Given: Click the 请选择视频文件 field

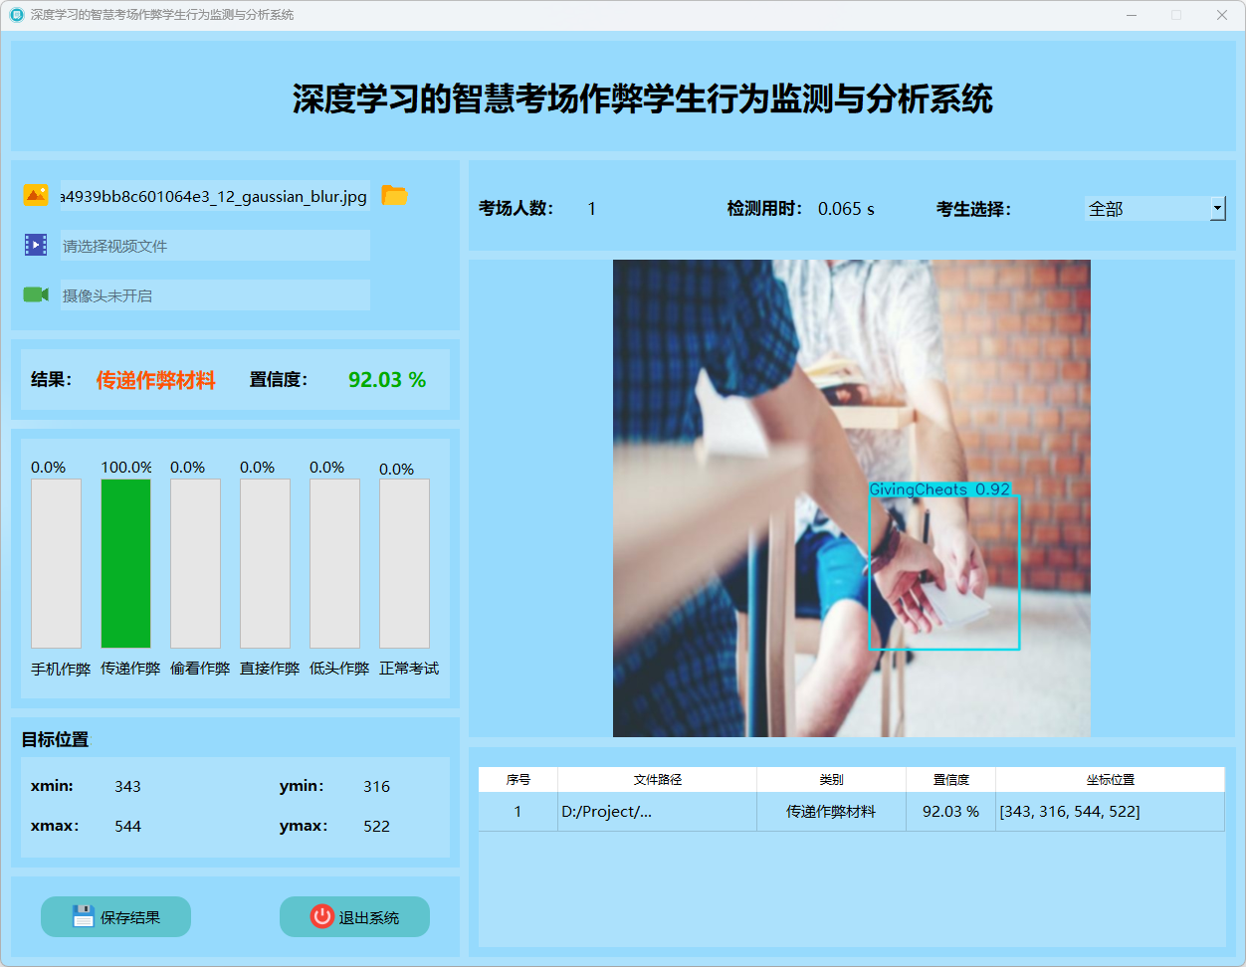Looking at the screenshot, I should (215, 246).
